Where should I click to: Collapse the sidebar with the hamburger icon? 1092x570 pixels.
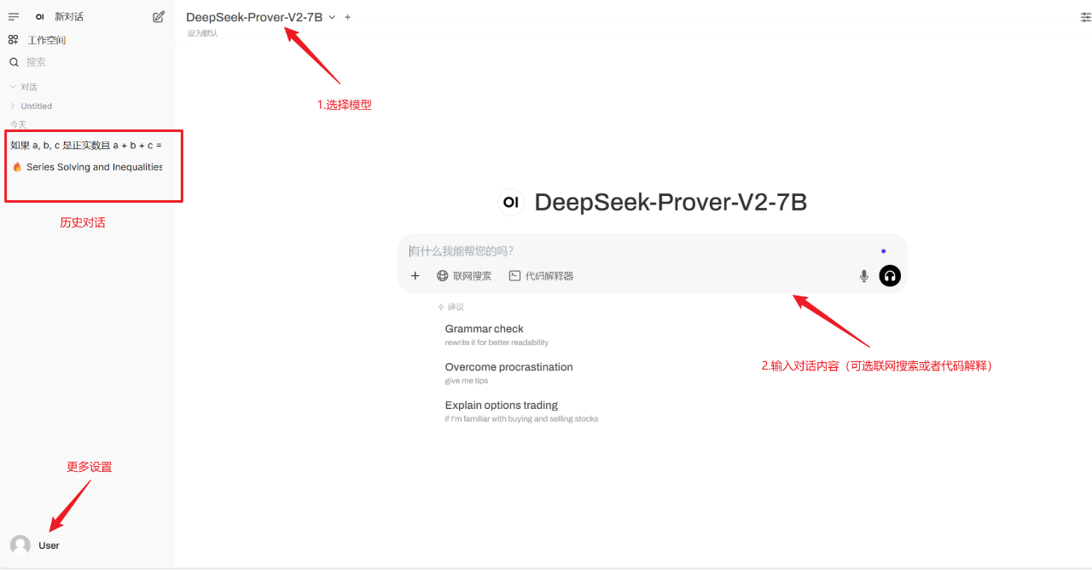(x=14, y=16)
